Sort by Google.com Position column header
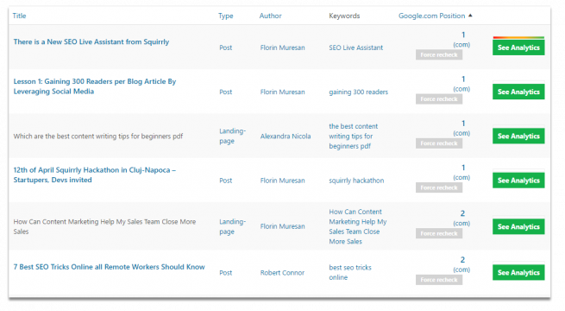 431,16
